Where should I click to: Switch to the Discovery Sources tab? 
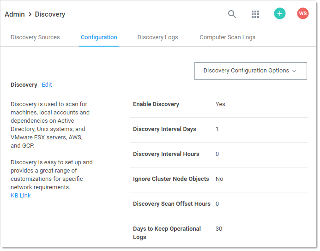35,37
